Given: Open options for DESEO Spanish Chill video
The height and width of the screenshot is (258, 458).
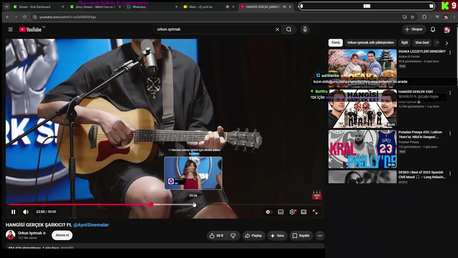Looking at the screenshot, I should pyautogui.click(x=450, y=174).
